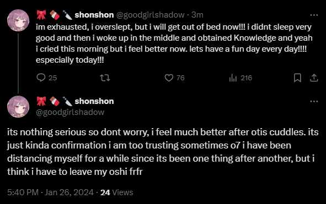Open the 24 Views count
326x204 pixels.
click(116, 192)
